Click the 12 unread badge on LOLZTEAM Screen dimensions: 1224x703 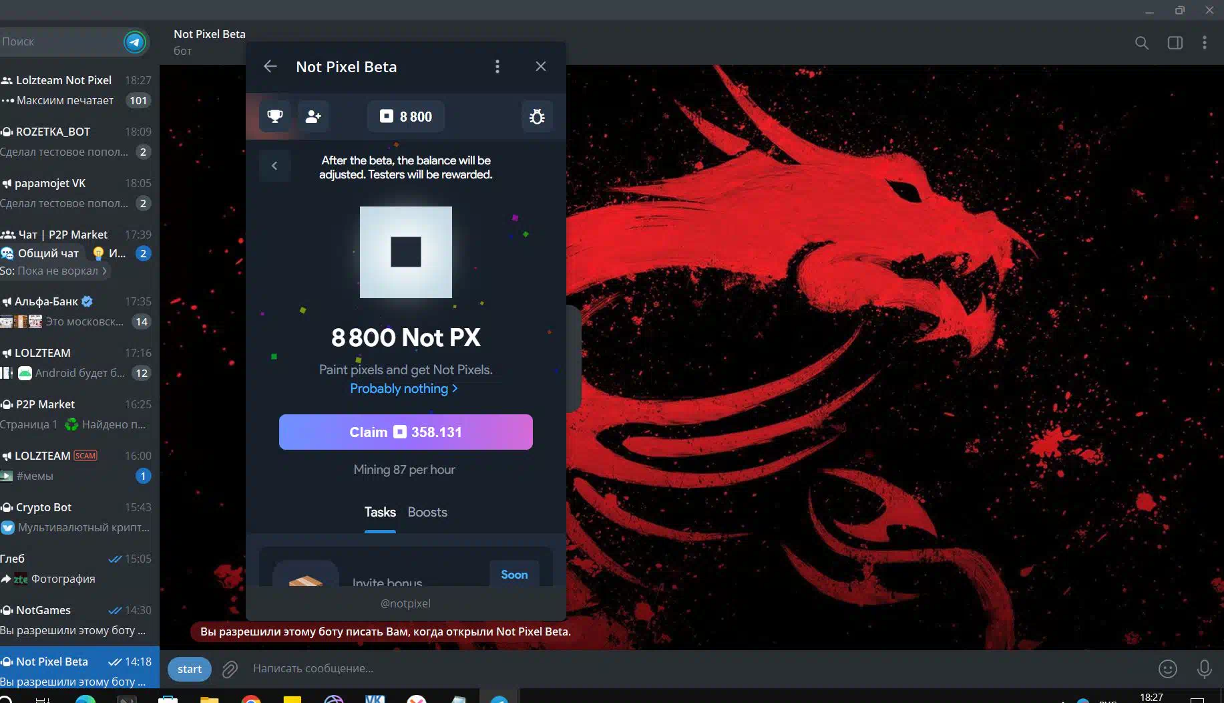[x=142, y=373]
